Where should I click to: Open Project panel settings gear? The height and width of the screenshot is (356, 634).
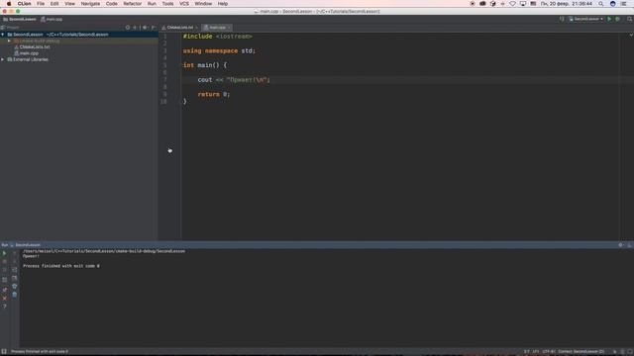pos(145,28)
